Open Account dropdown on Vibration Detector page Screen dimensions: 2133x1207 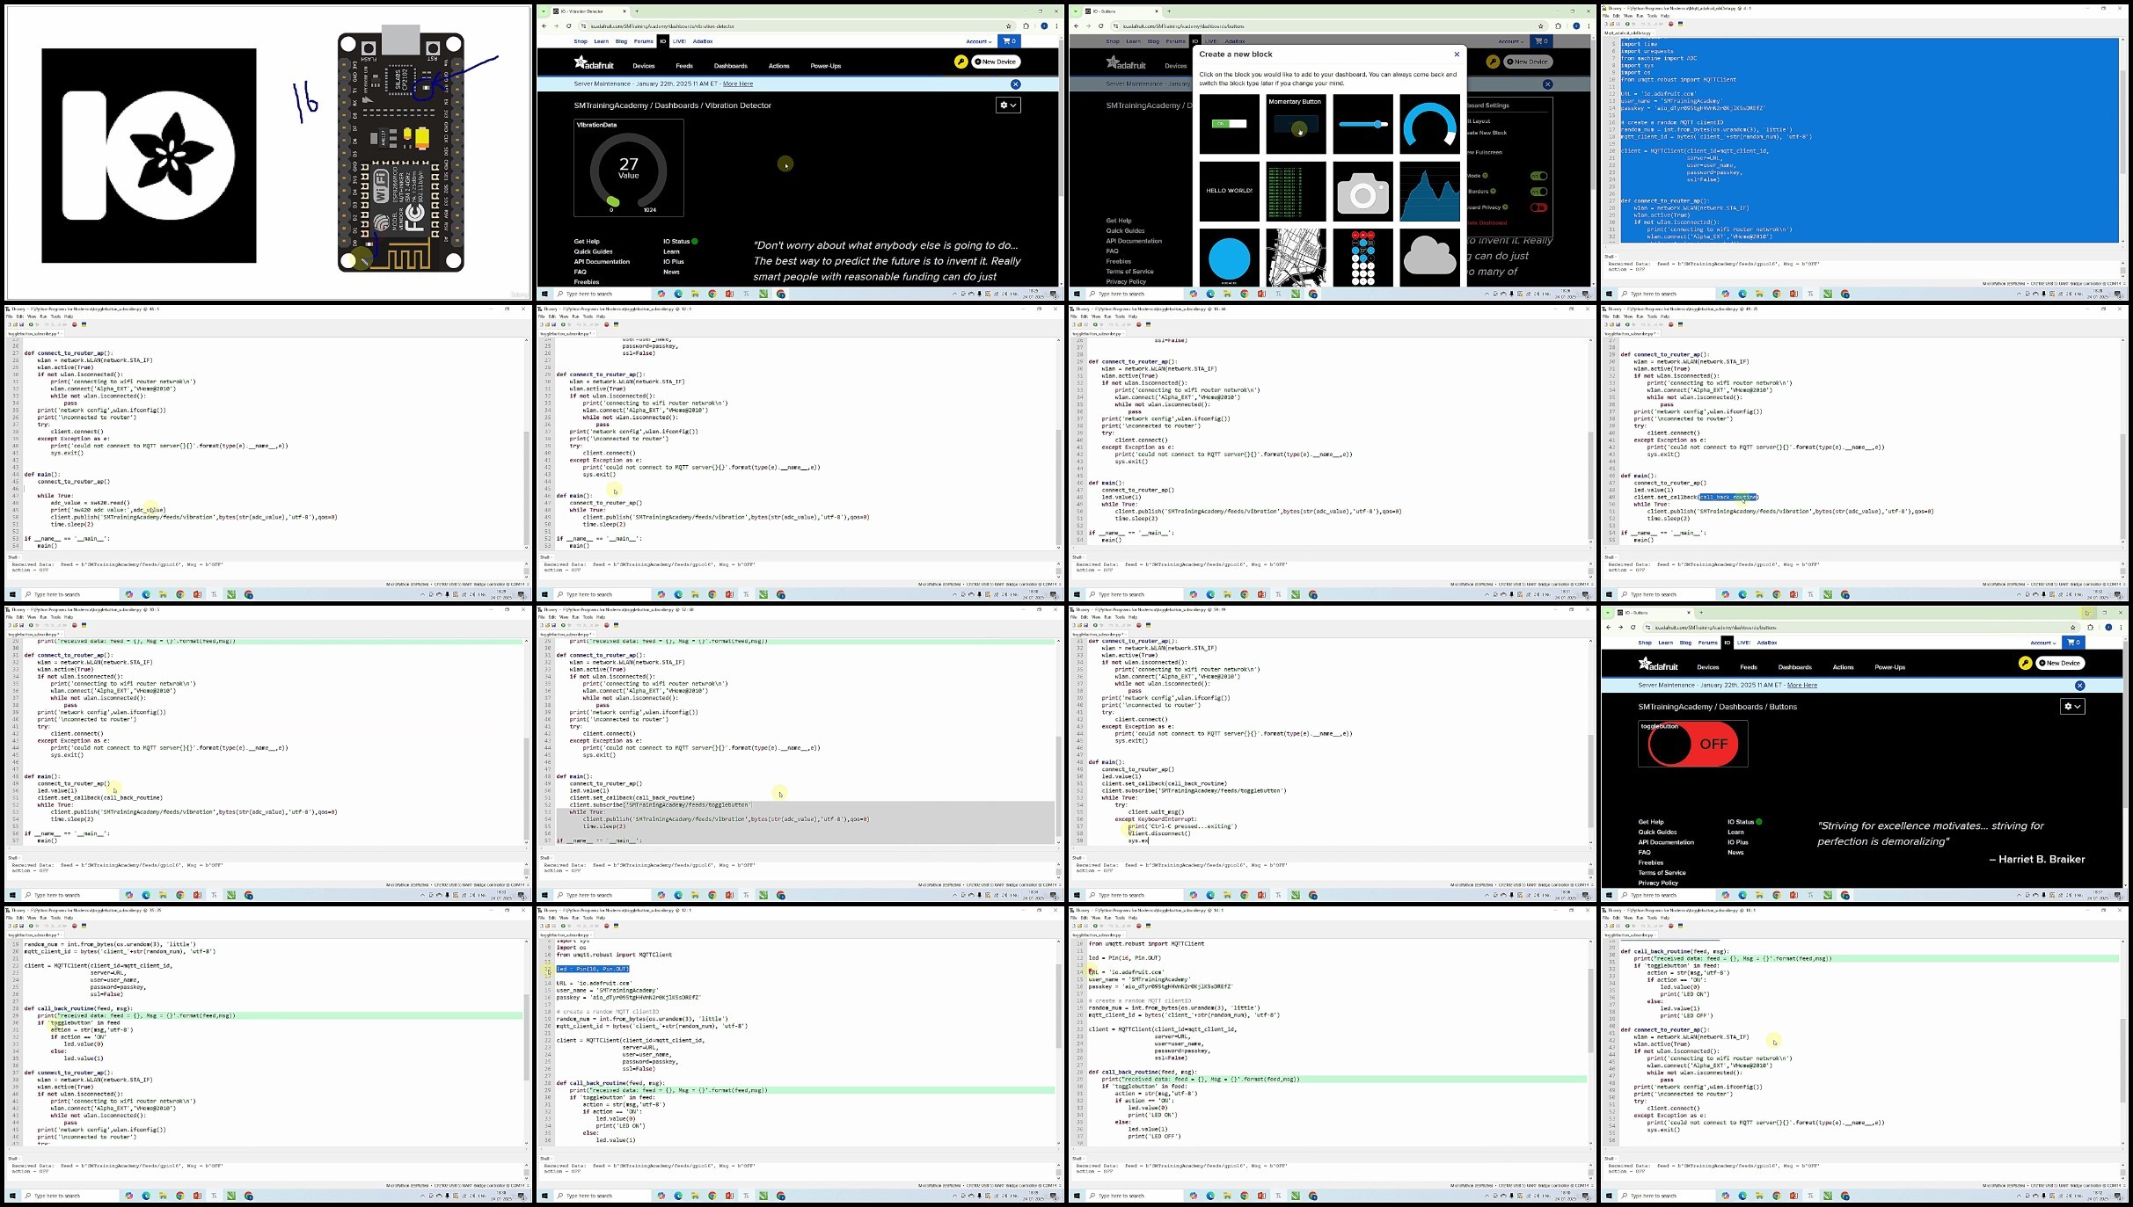(978, 41)
